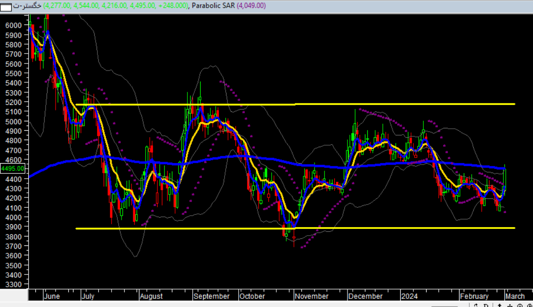533x307 pixels.
Task: Click the half-visible refresh icon in the bottom toolbar
Action: pos(476,305)
